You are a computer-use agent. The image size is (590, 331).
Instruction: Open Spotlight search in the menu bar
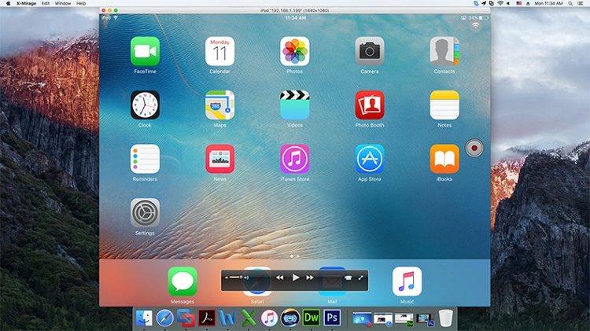[570, 3]
